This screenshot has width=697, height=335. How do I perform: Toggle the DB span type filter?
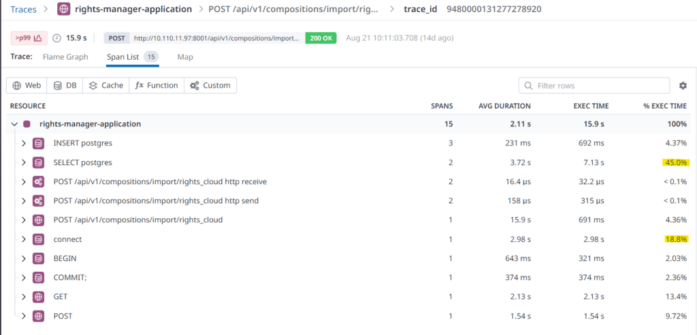[x=65, y=86]
